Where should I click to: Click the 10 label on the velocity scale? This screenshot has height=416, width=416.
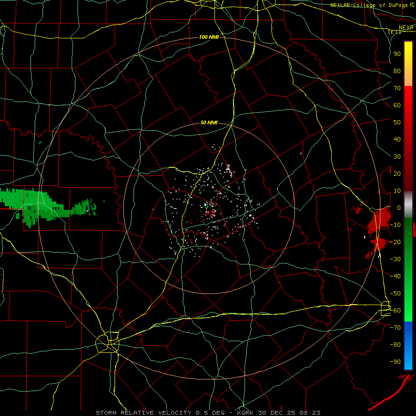tap(397, 191)
